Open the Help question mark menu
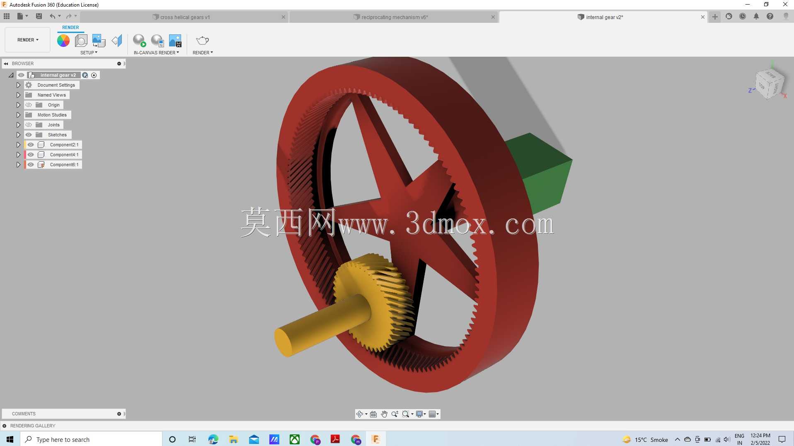The height and width of the screenshot is (446, 794). pyautogui.click(x=770, y=16)
